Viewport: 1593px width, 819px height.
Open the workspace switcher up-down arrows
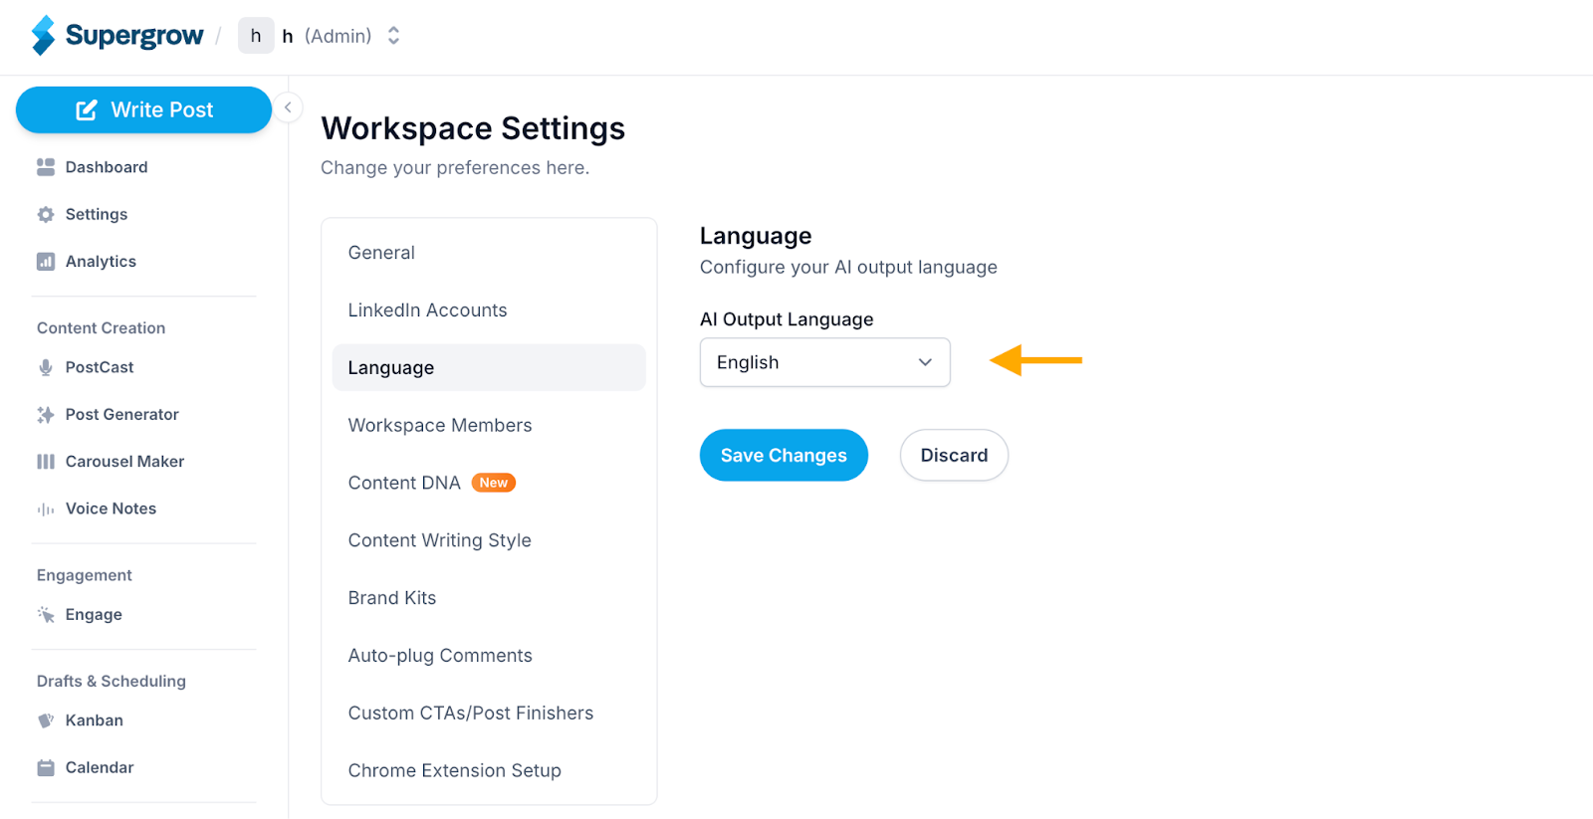[394, 36]
